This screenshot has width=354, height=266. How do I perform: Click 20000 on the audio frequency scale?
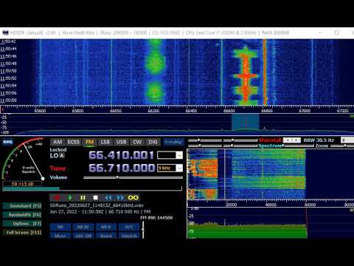click(x=231, y=205)
